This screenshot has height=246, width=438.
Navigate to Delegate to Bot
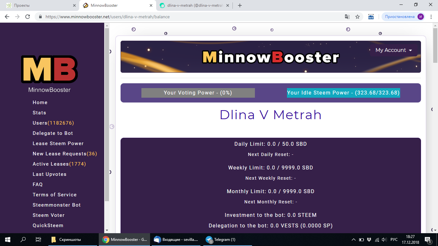pos(53,133)
